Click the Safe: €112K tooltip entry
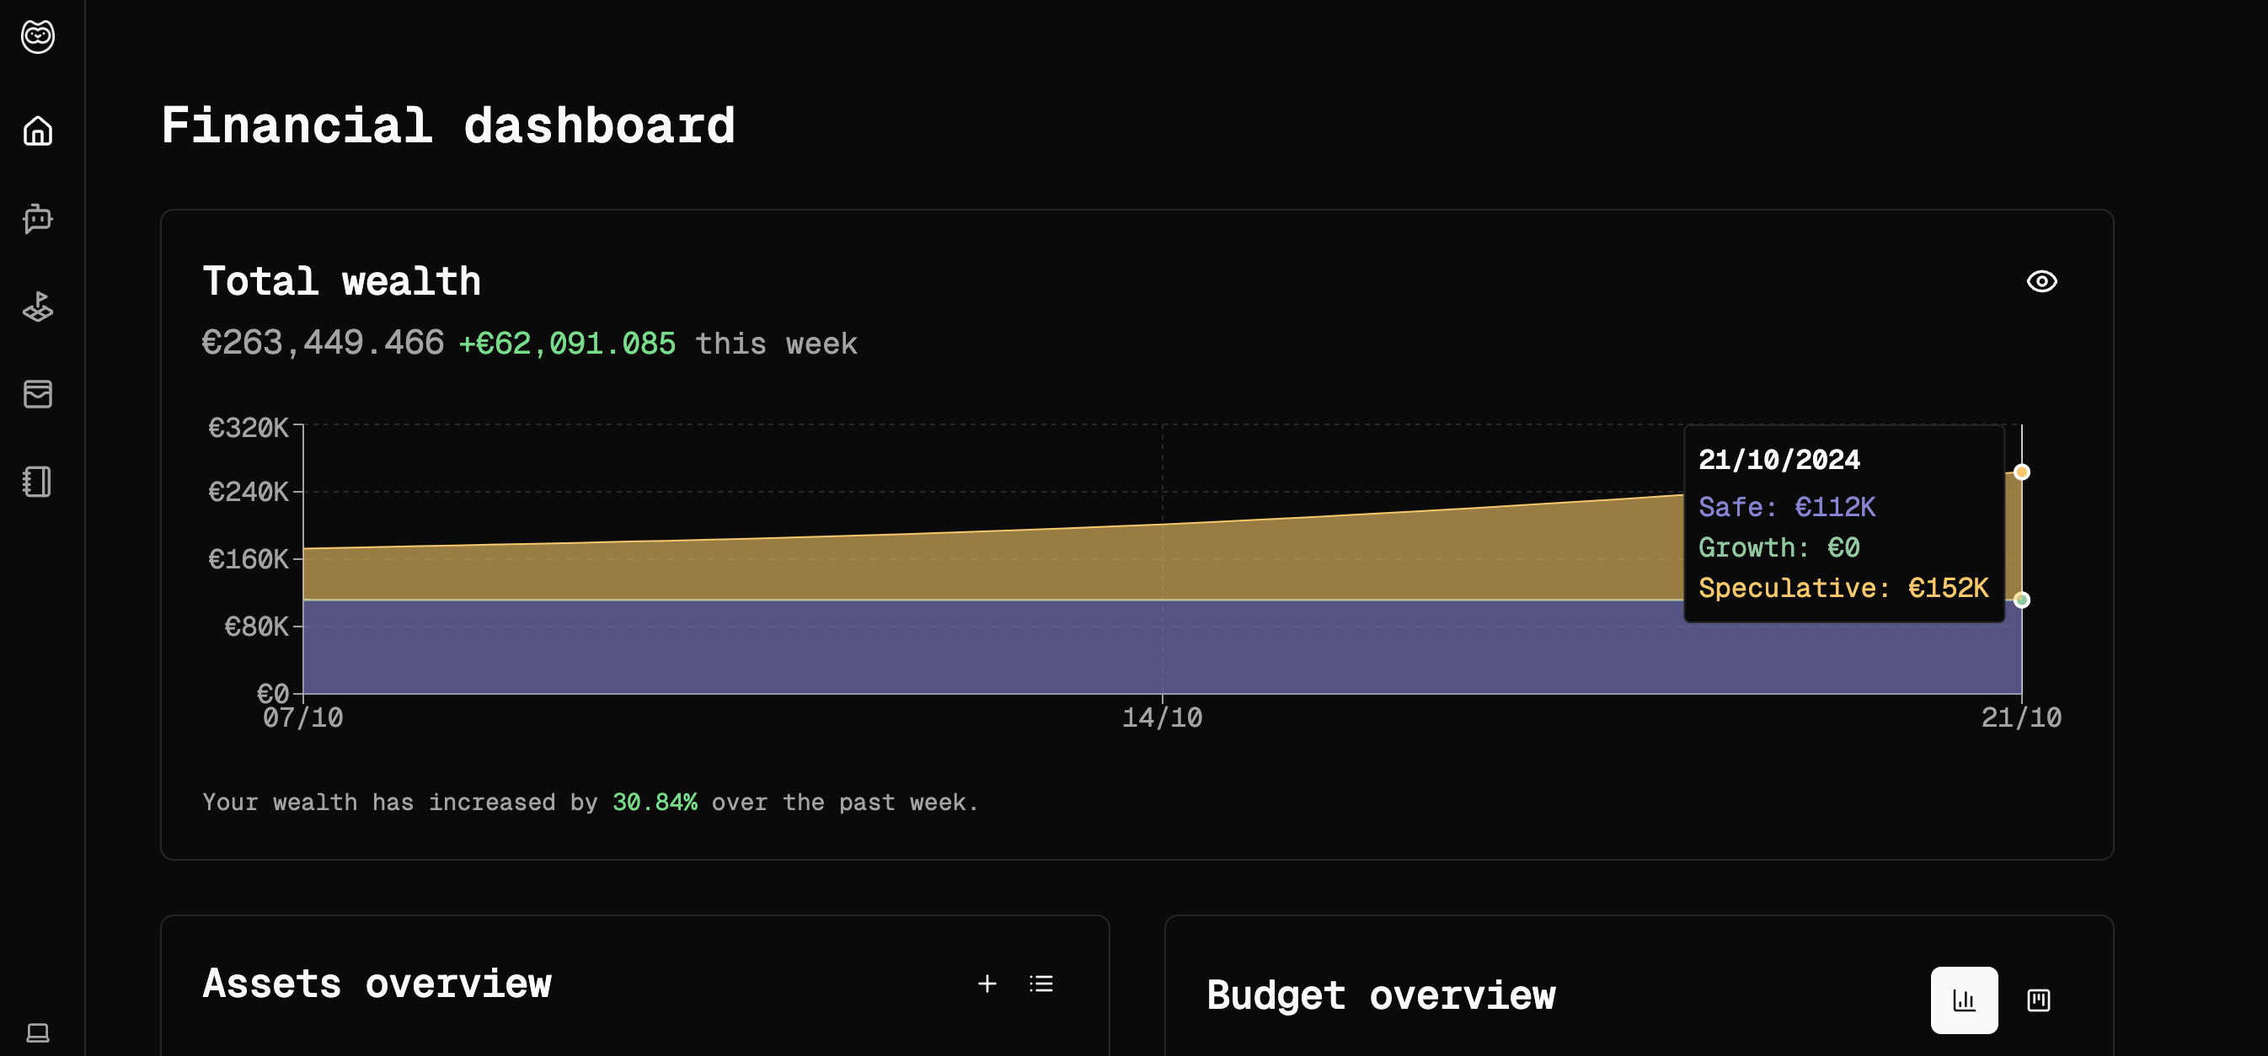This screenshot has height=1056, width=2268. click(1786, 507)
